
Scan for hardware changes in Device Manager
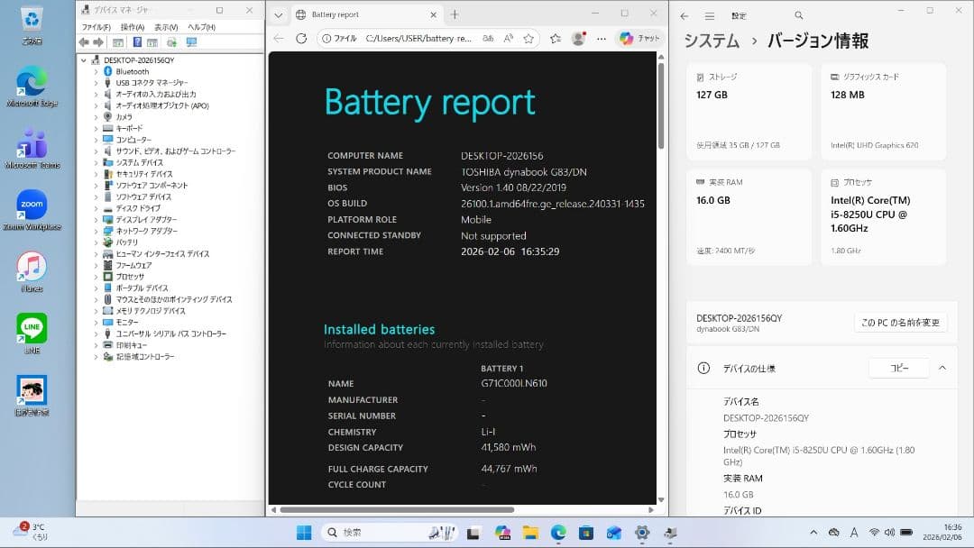(171, 42)
